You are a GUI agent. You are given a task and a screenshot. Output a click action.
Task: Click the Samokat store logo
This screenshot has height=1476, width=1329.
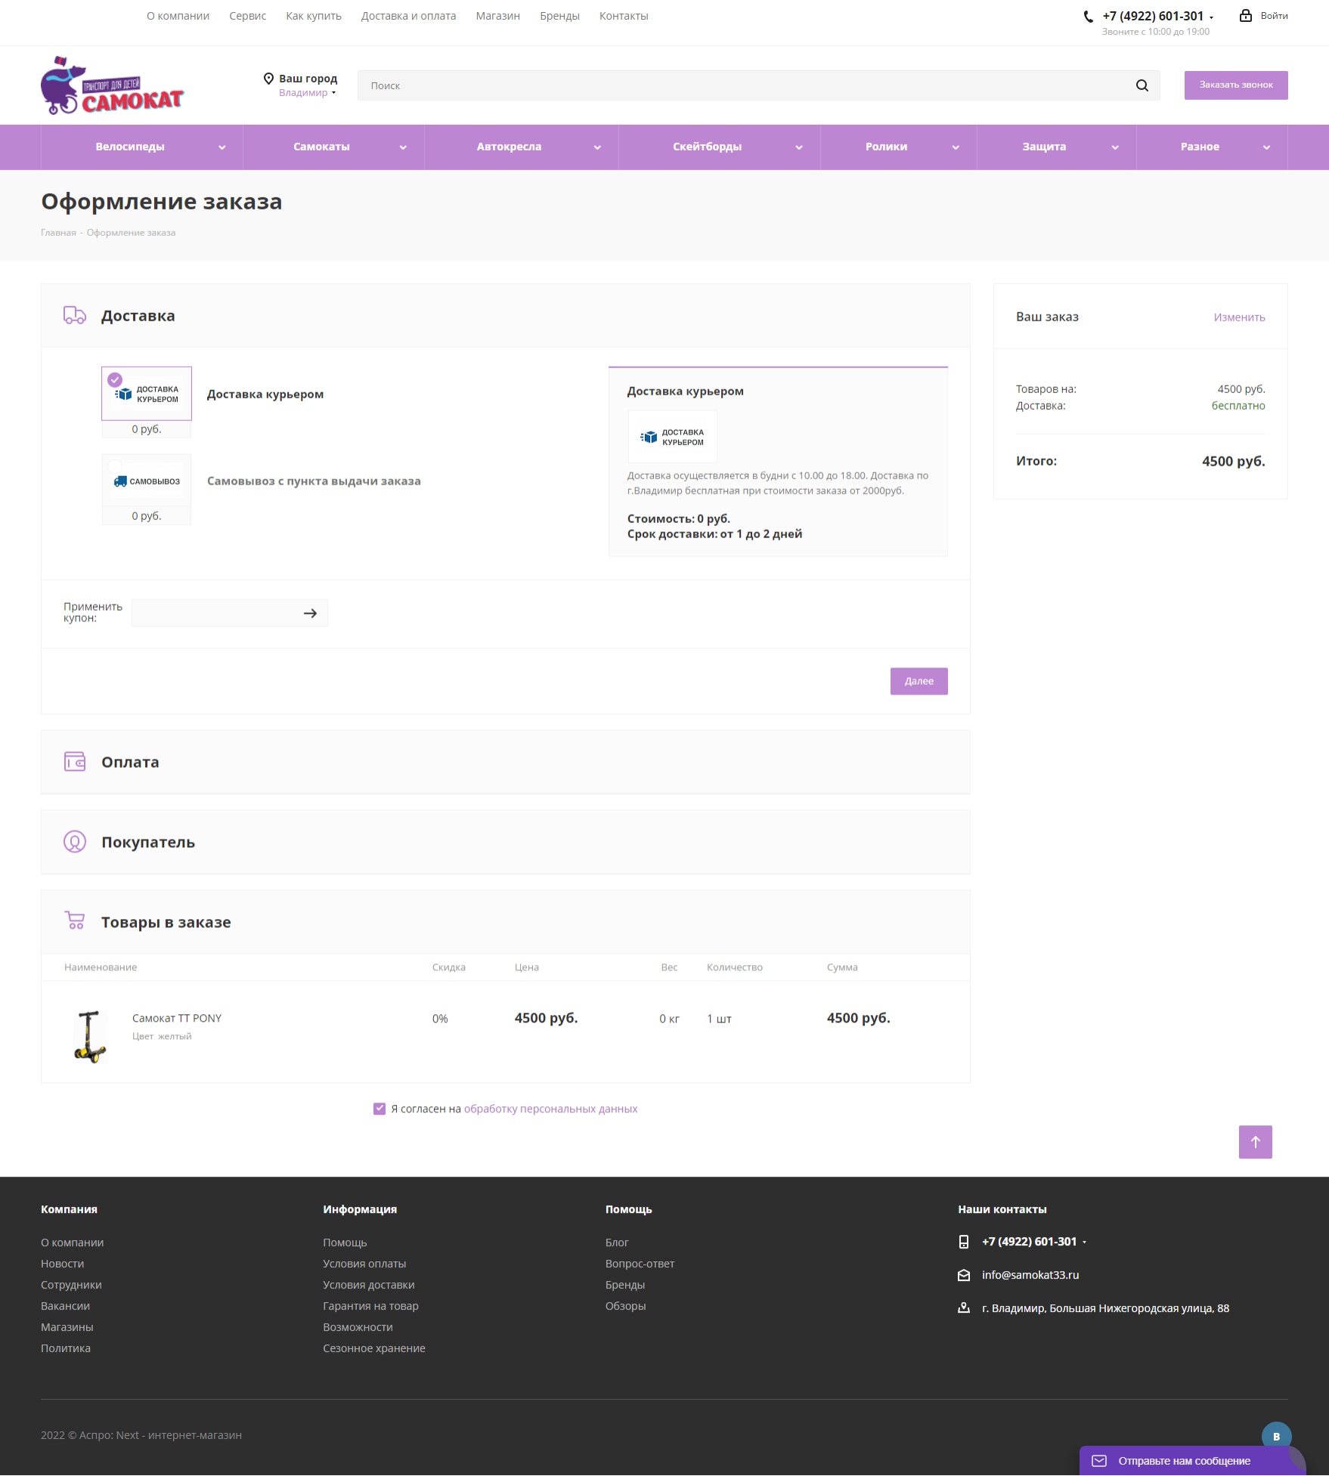click(x=113, y=86)
